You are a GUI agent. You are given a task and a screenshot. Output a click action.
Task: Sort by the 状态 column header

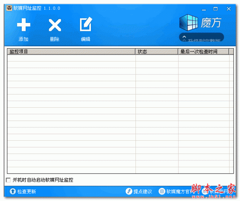click(x=156, y=51)
